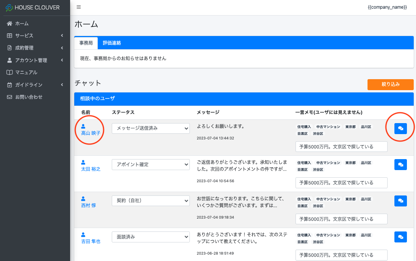This screenshot has height=261, width=416.
Task: Switch to the 評価連絡 tab
Action: pos(112,43)
